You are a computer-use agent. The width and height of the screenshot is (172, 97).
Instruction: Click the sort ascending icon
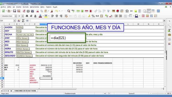click(100, 11)
